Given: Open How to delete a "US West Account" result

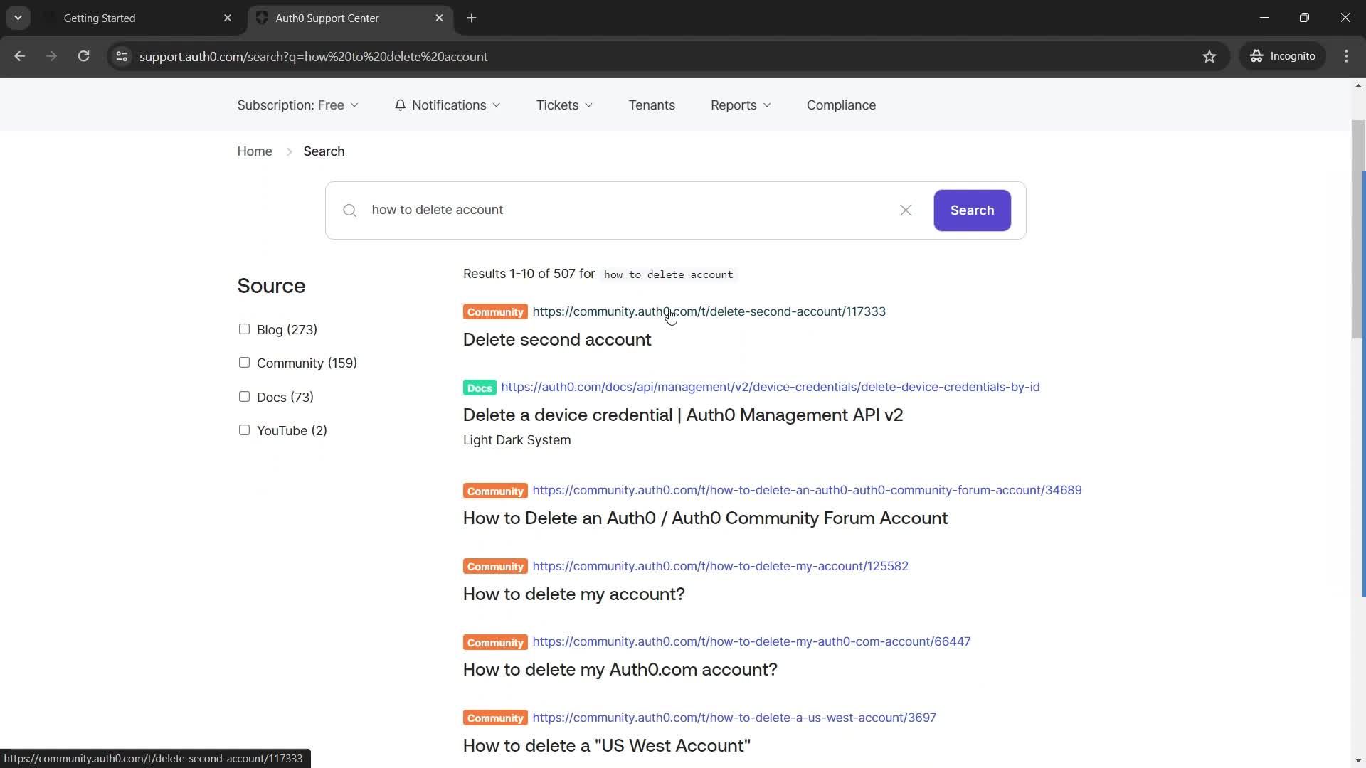Looking at the screenshot, I should click(606, 745).
